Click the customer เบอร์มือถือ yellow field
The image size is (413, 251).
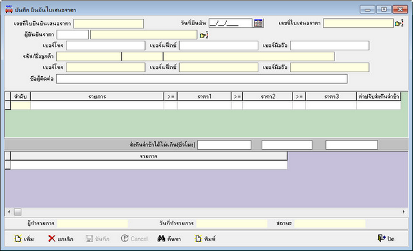click(329, 67)
